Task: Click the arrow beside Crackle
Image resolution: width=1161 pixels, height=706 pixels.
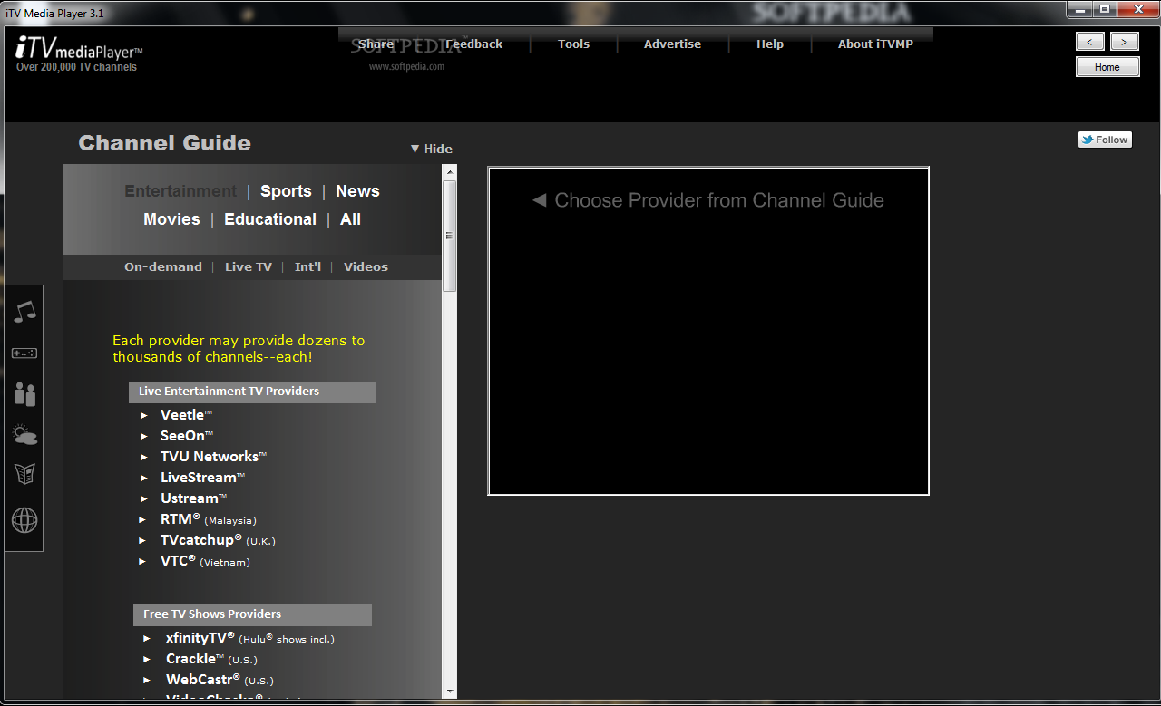Action: (147, 659)
